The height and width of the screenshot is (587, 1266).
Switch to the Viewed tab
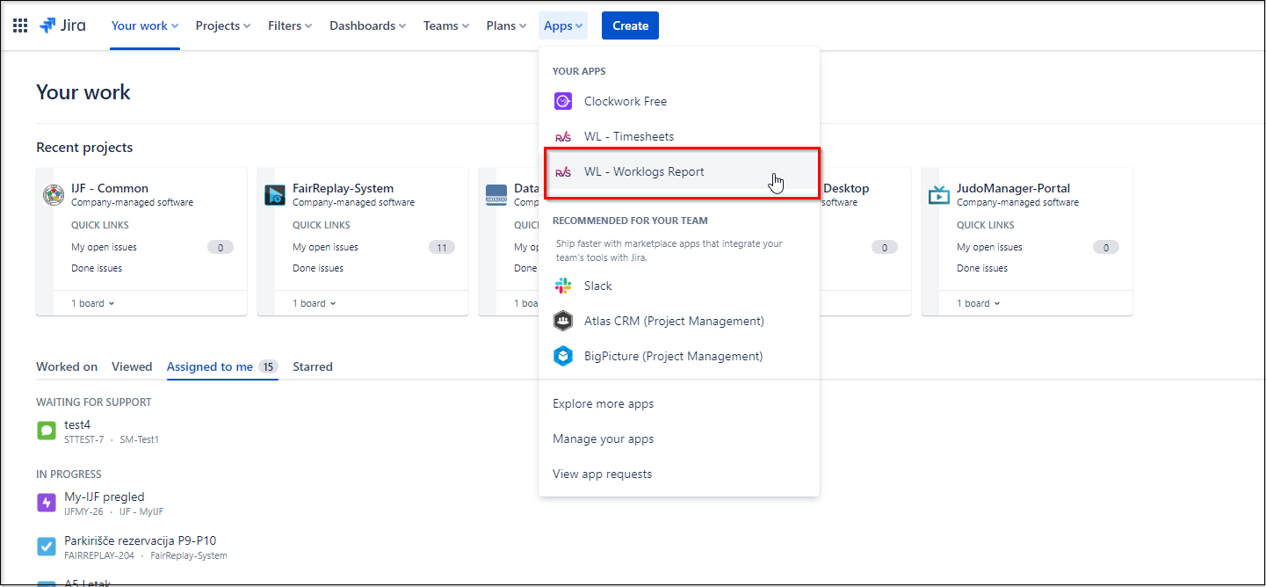(132, 366)
